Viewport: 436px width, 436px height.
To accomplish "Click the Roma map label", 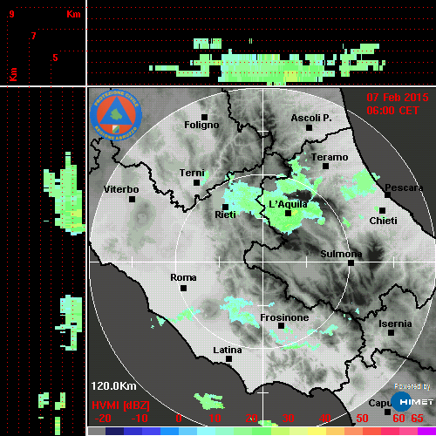I will pos(183,277).
